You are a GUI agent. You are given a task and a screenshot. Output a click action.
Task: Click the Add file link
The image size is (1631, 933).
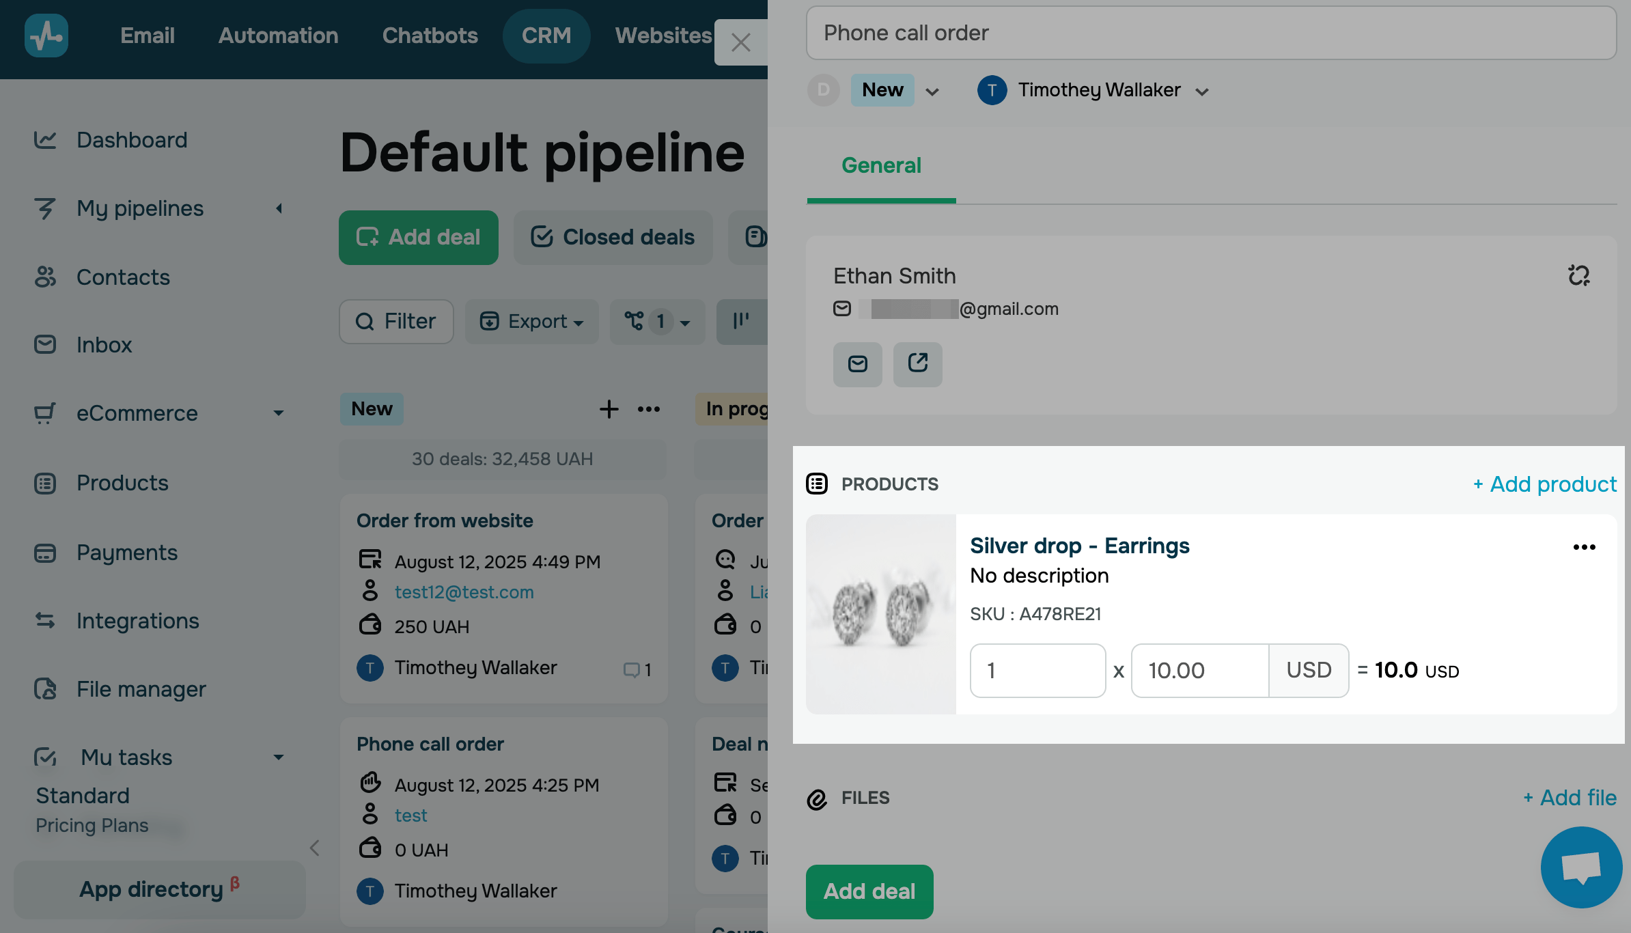tap(1570, 798)
